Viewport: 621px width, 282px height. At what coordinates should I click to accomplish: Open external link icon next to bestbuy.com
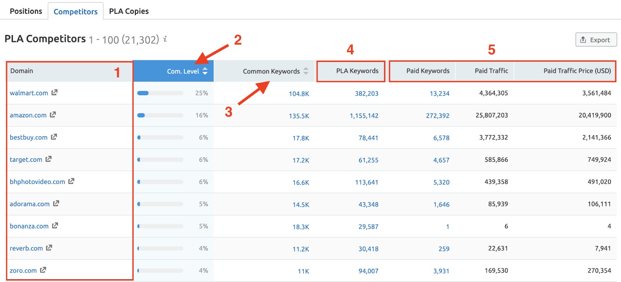[x=54, y=137]
